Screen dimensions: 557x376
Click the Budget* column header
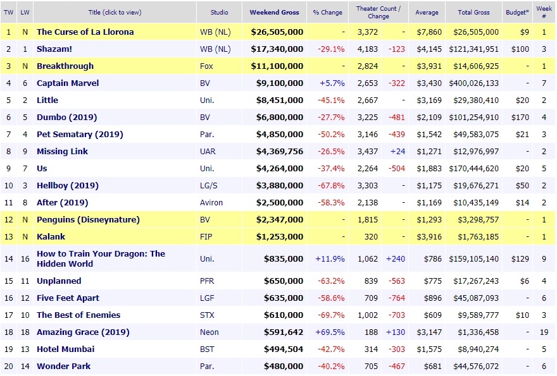[x=517, y=13]
